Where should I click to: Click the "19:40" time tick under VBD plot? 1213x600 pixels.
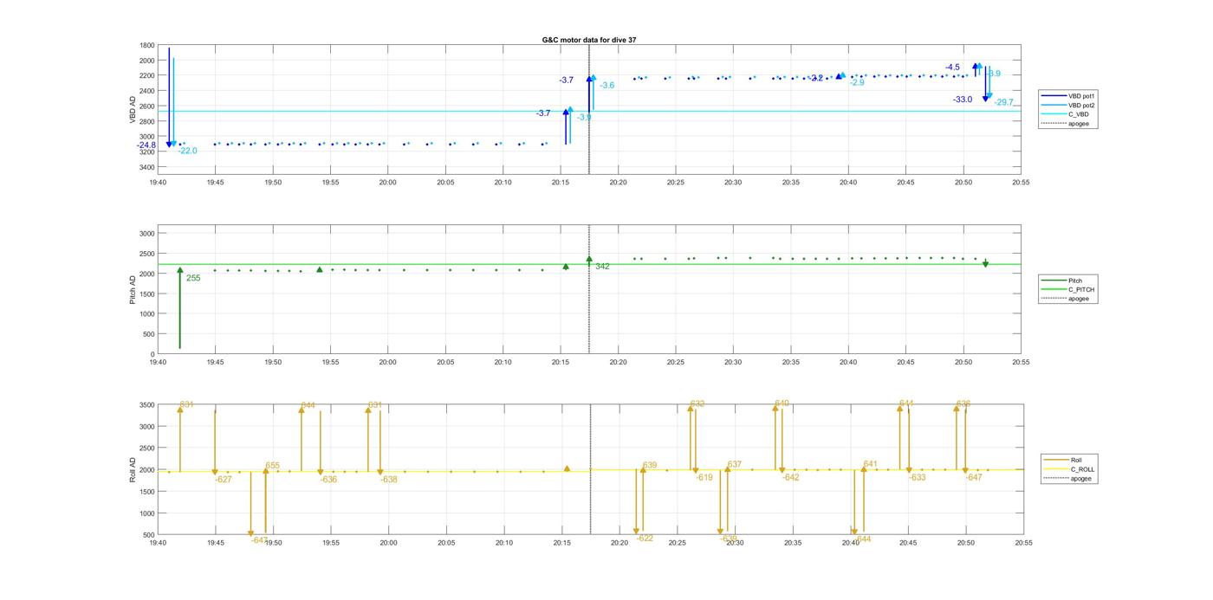[x=158, y=183]
